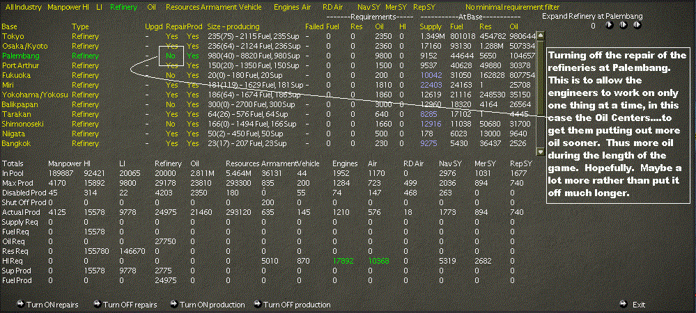Viewport: 696px width, 313px height.
Task: Select the Balikpapan base name
Action: (20, 104)
